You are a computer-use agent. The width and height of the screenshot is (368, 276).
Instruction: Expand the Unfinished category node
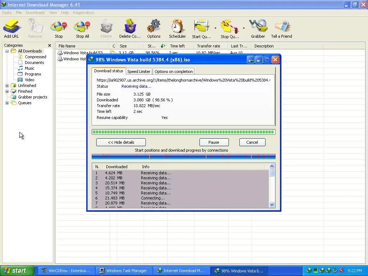click(x=7, y=86)
